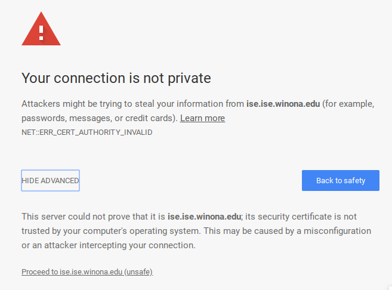
Task: Click the "This may be caused by" phrase
Action: click(258, 230)
